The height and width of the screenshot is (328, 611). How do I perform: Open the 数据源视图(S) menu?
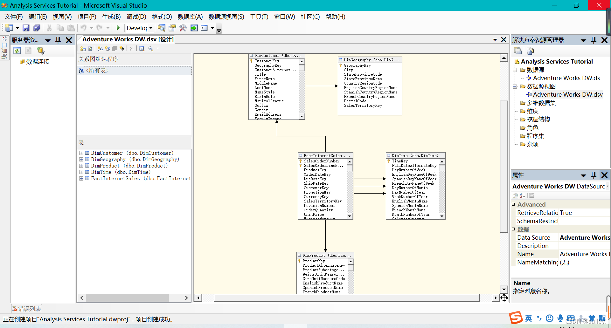tap(226, 17)
